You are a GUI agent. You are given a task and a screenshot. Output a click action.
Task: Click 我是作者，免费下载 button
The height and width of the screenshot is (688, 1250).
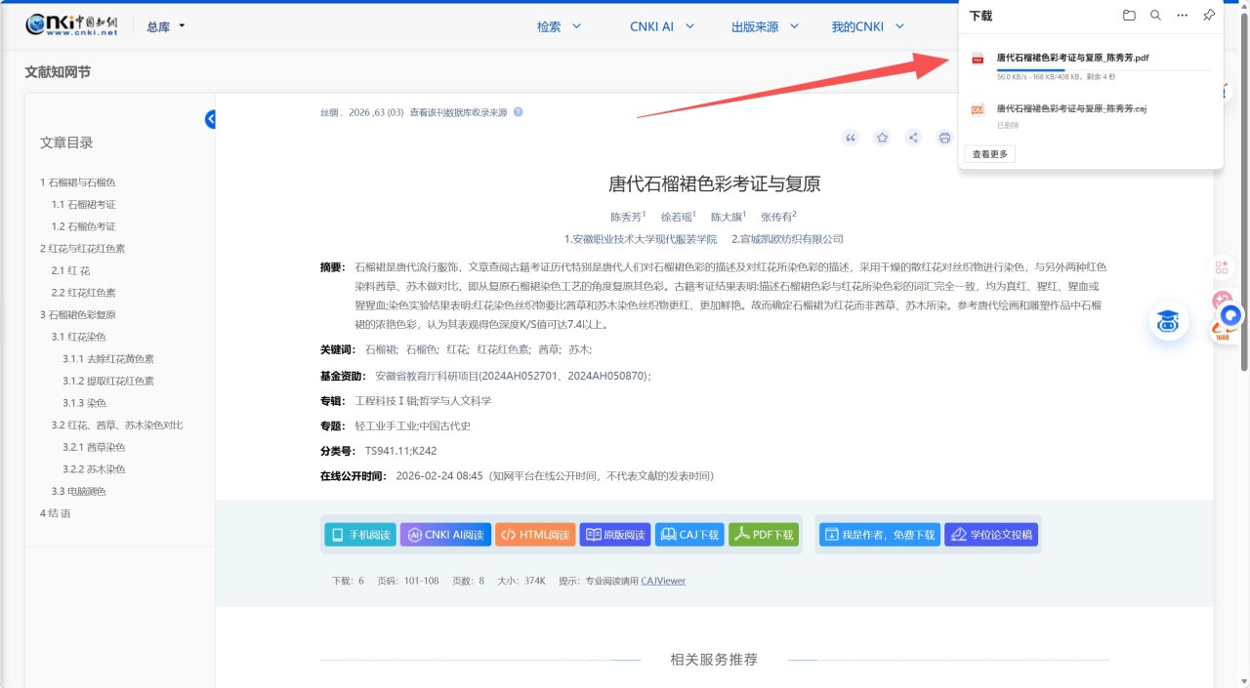pyautogui.click(x=880, y=534)
